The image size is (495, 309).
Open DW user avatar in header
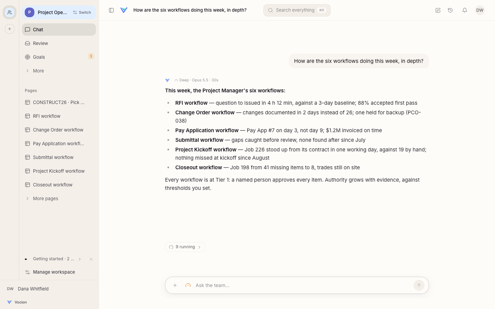tap(480, 10)
